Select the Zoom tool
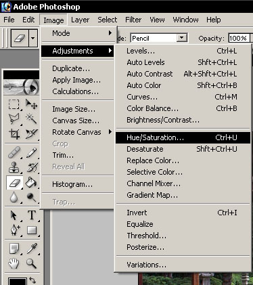This screenshot has height=285, width=253. (31, 263)
